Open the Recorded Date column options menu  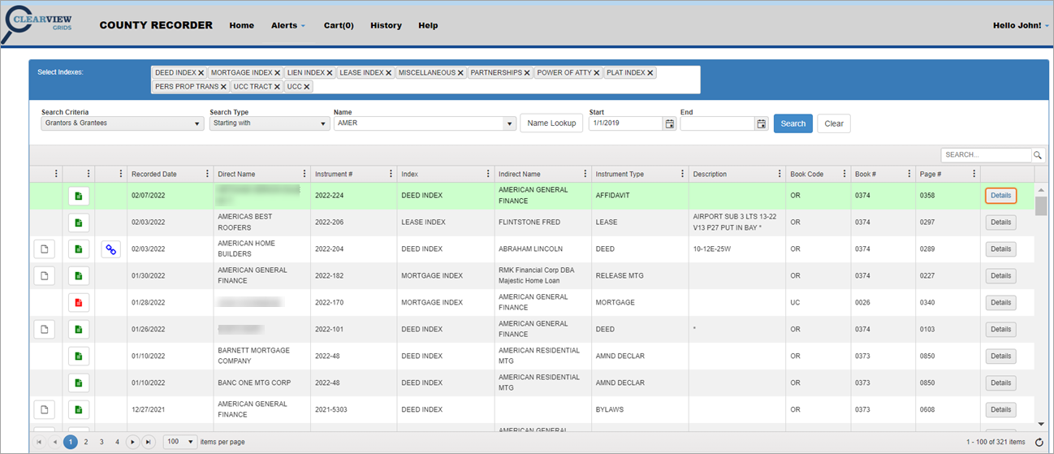pyautogui.click(x=207, y=174)
